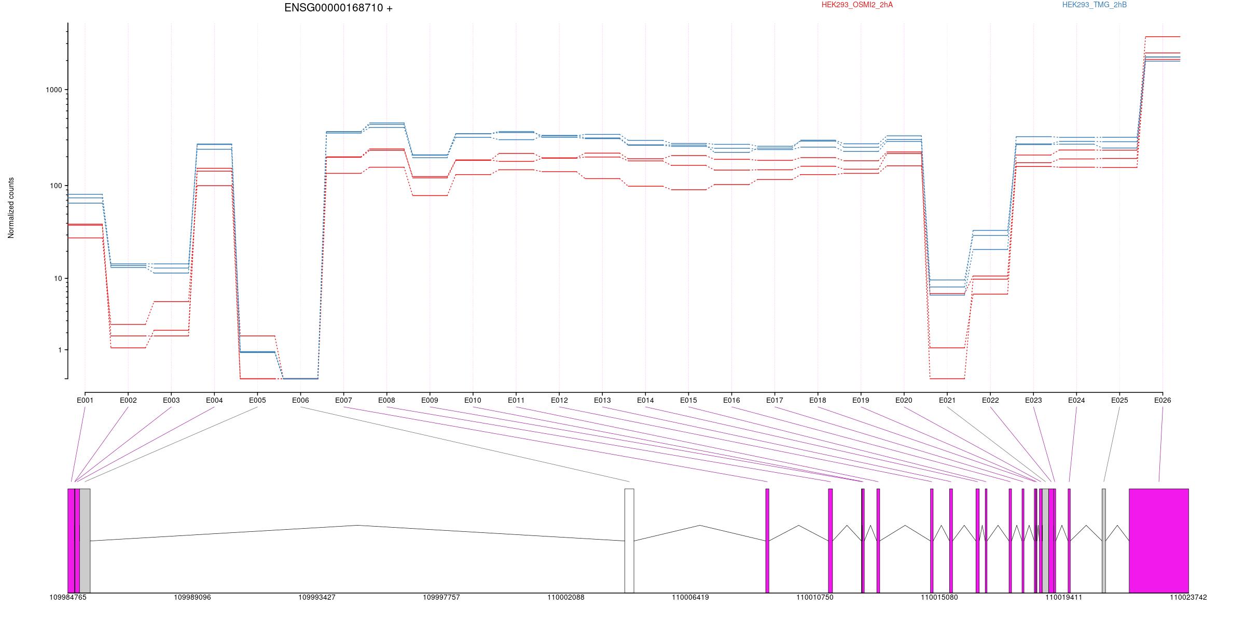Select the large magenta final exon block
The image size is (1245, 622).
tap(1159, 541)
